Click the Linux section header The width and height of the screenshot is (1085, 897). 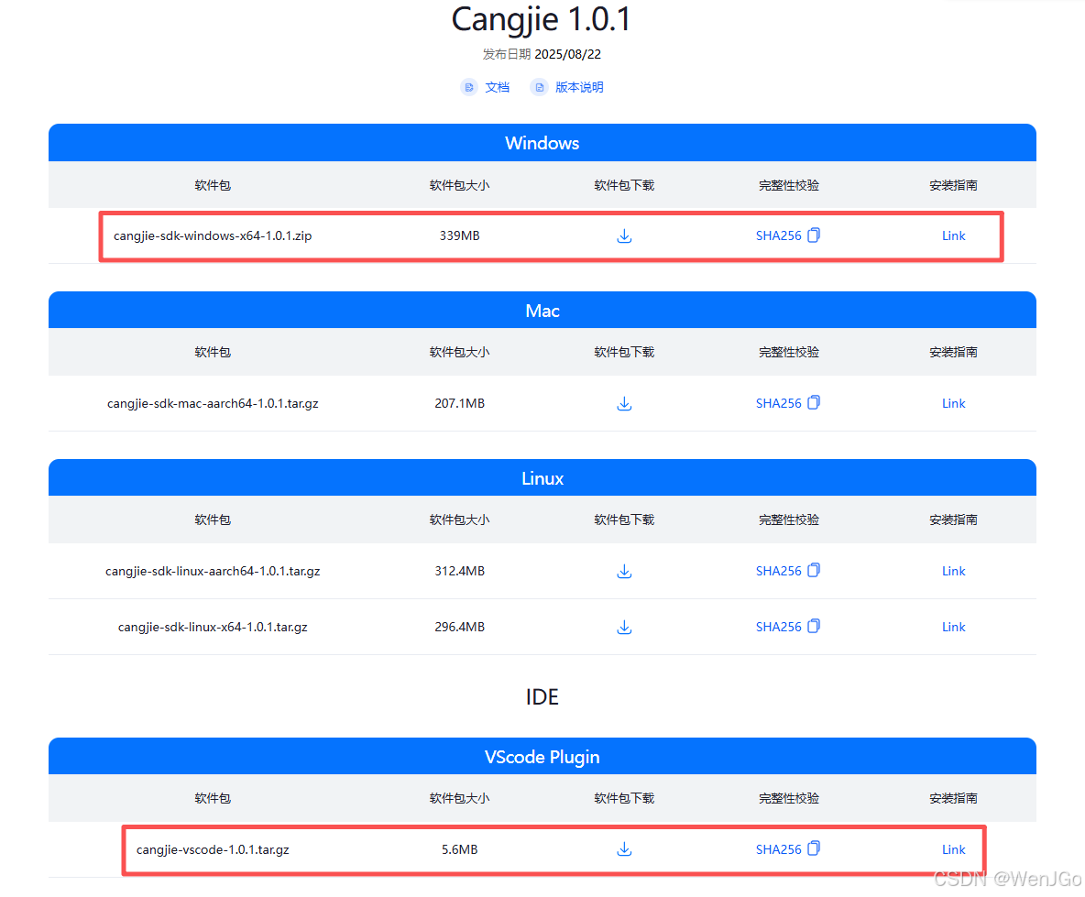click(x=542, y=478)
